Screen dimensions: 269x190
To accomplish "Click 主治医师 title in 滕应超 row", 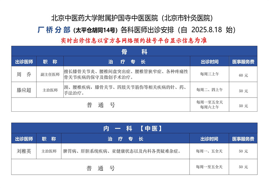I will (x=50, y=90).
